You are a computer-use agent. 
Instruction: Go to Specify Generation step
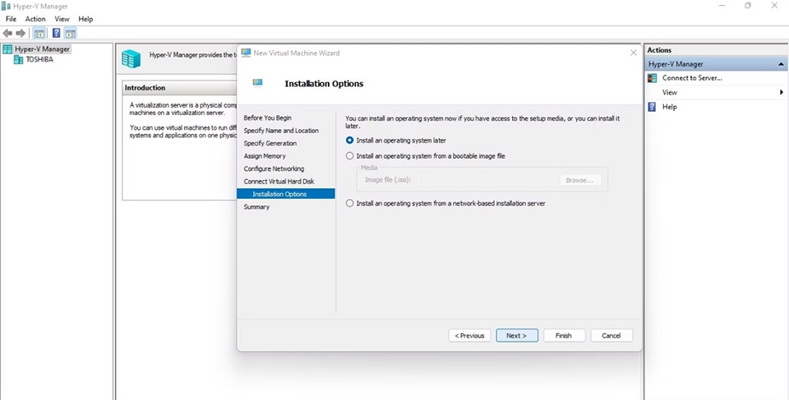click(270, 144)
